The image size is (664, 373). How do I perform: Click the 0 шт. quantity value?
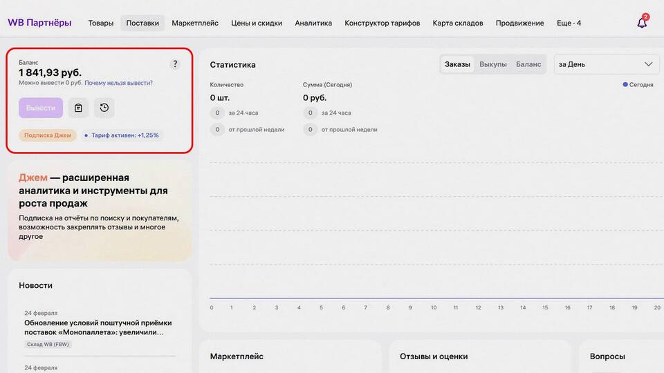tap(220, 97)
